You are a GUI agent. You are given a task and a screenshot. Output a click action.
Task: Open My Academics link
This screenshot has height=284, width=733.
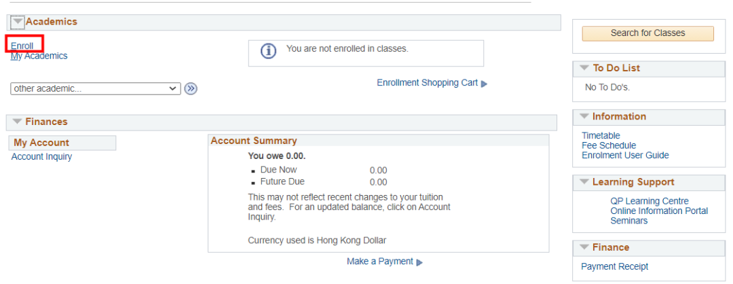(x=39, y=56)
